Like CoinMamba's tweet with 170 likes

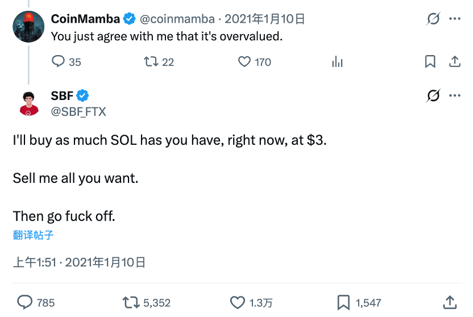click(x=244, y=61)
